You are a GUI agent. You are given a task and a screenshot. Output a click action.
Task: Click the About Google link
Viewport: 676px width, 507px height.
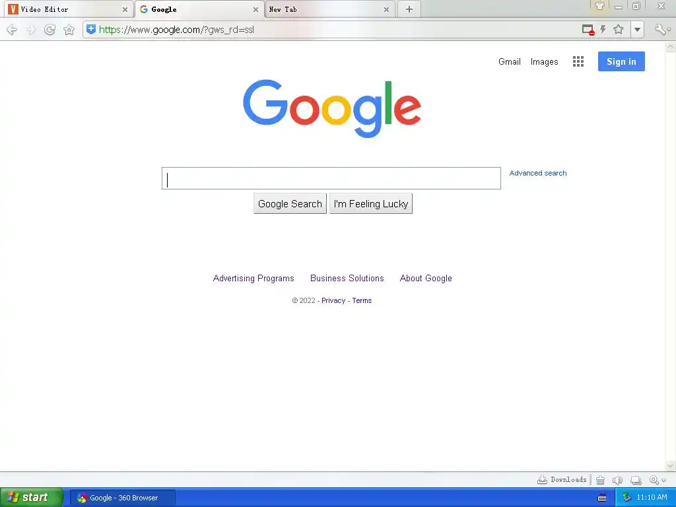[x=426, y=278]
